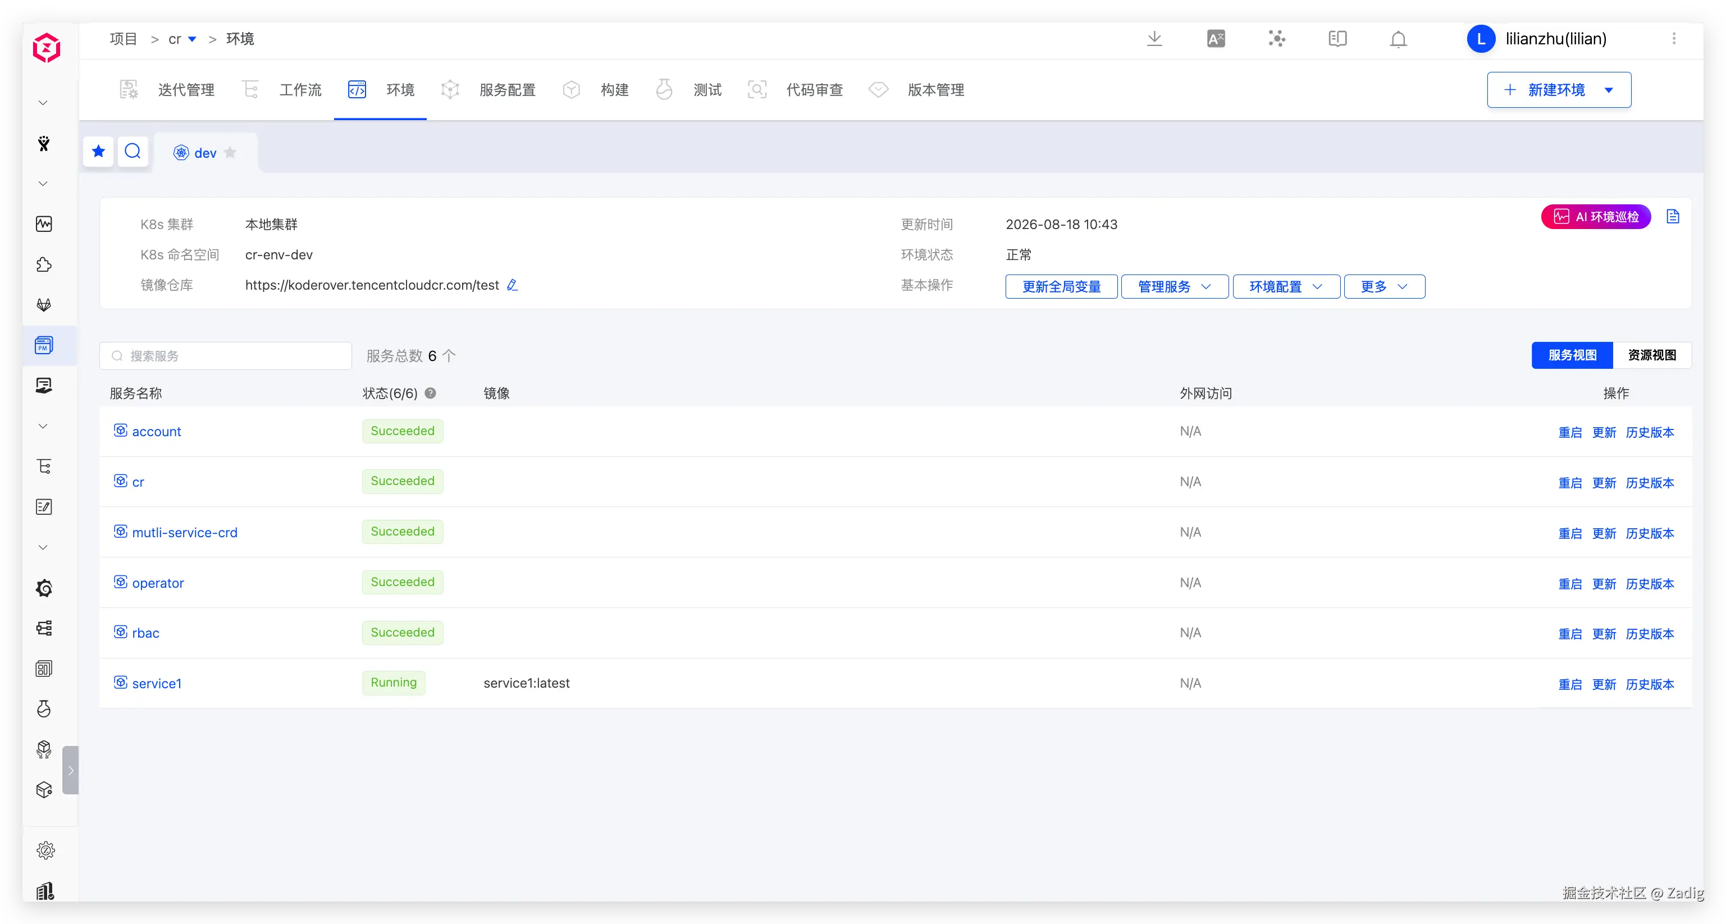Open the 构建 tab
This screenshot has height=924, width=1726.
click(596, 90)
